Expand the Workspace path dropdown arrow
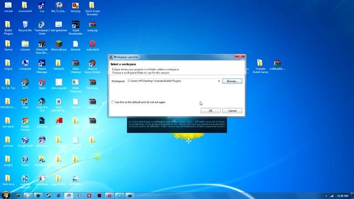This screenshot has width=354, height=199. pyautogui.click(x=219, y=81)
